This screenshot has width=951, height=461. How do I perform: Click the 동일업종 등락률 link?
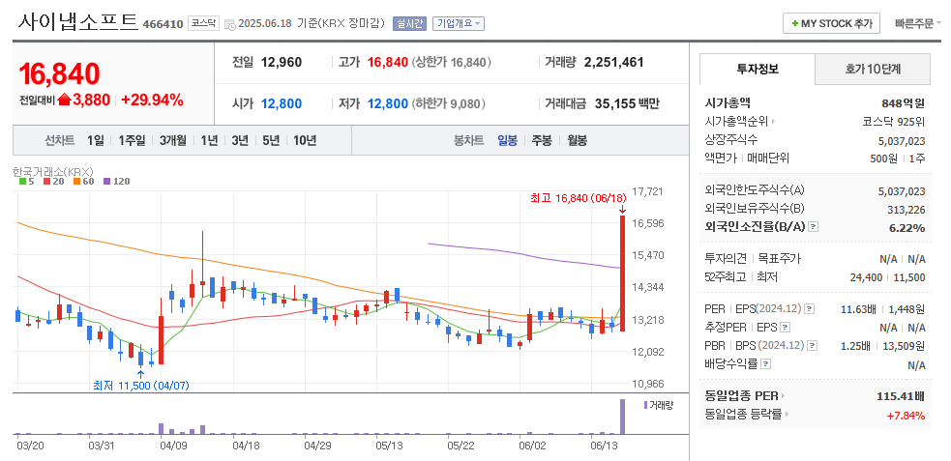pyautogui.click(x=747, y=415)
